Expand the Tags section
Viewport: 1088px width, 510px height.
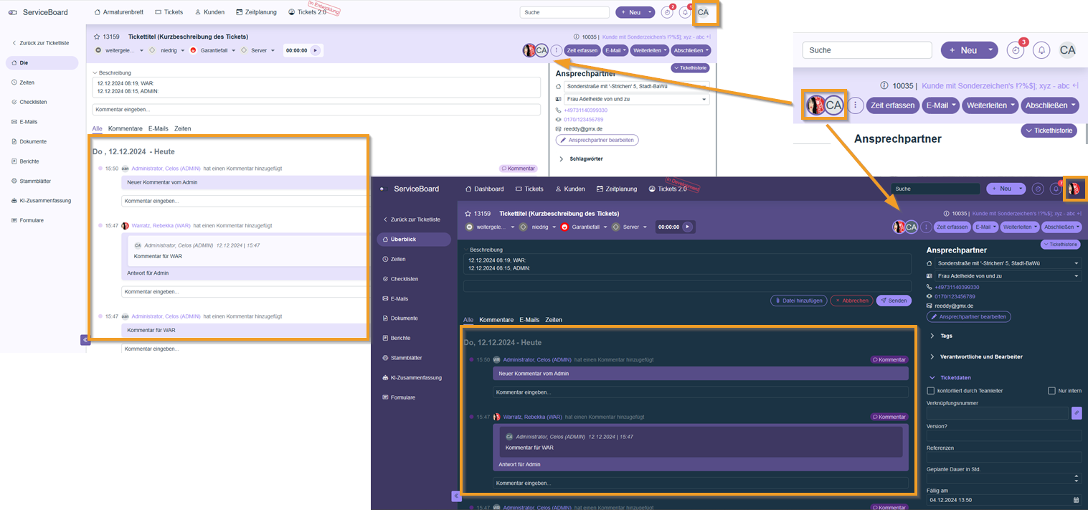coord(932,336)
